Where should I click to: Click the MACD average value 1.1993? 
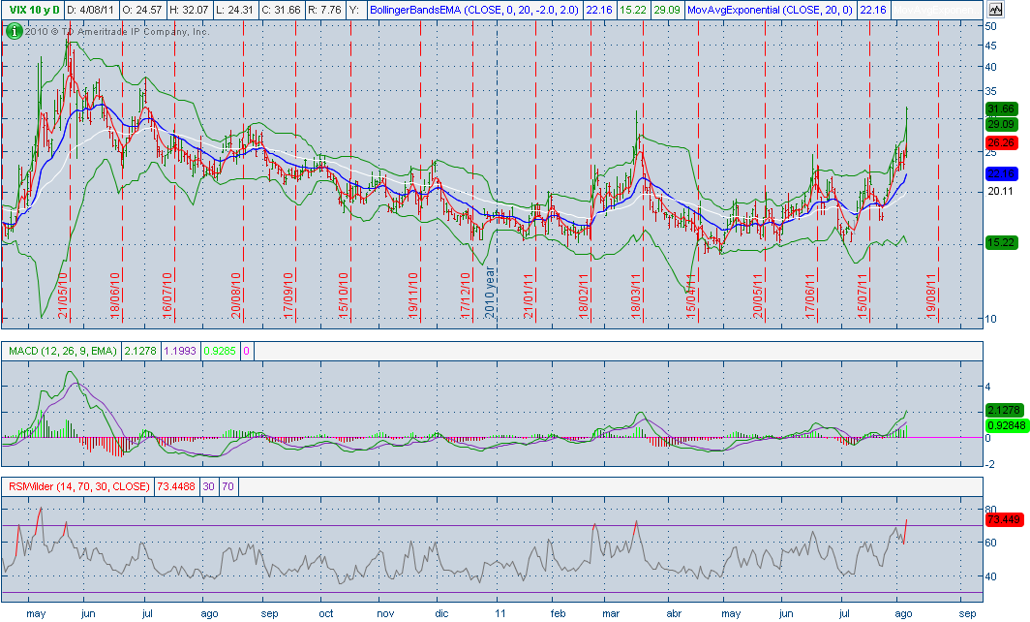click(x=180, y=351)
